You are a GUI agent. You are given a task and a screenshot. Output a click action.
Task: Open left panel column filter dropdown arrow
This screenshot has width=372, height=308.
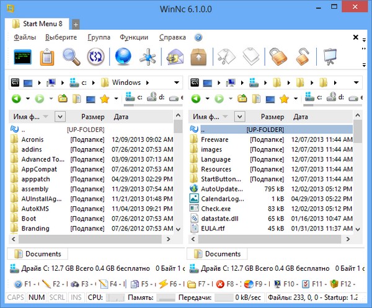click(x=60, y=117)
